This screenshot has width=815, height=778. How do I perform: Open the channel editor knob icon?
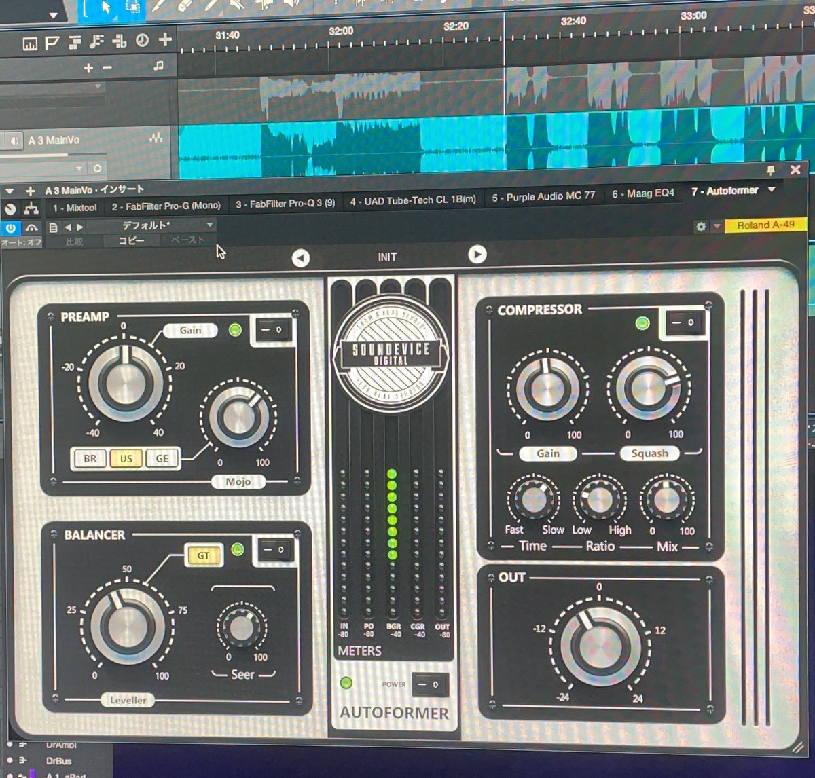10,208
